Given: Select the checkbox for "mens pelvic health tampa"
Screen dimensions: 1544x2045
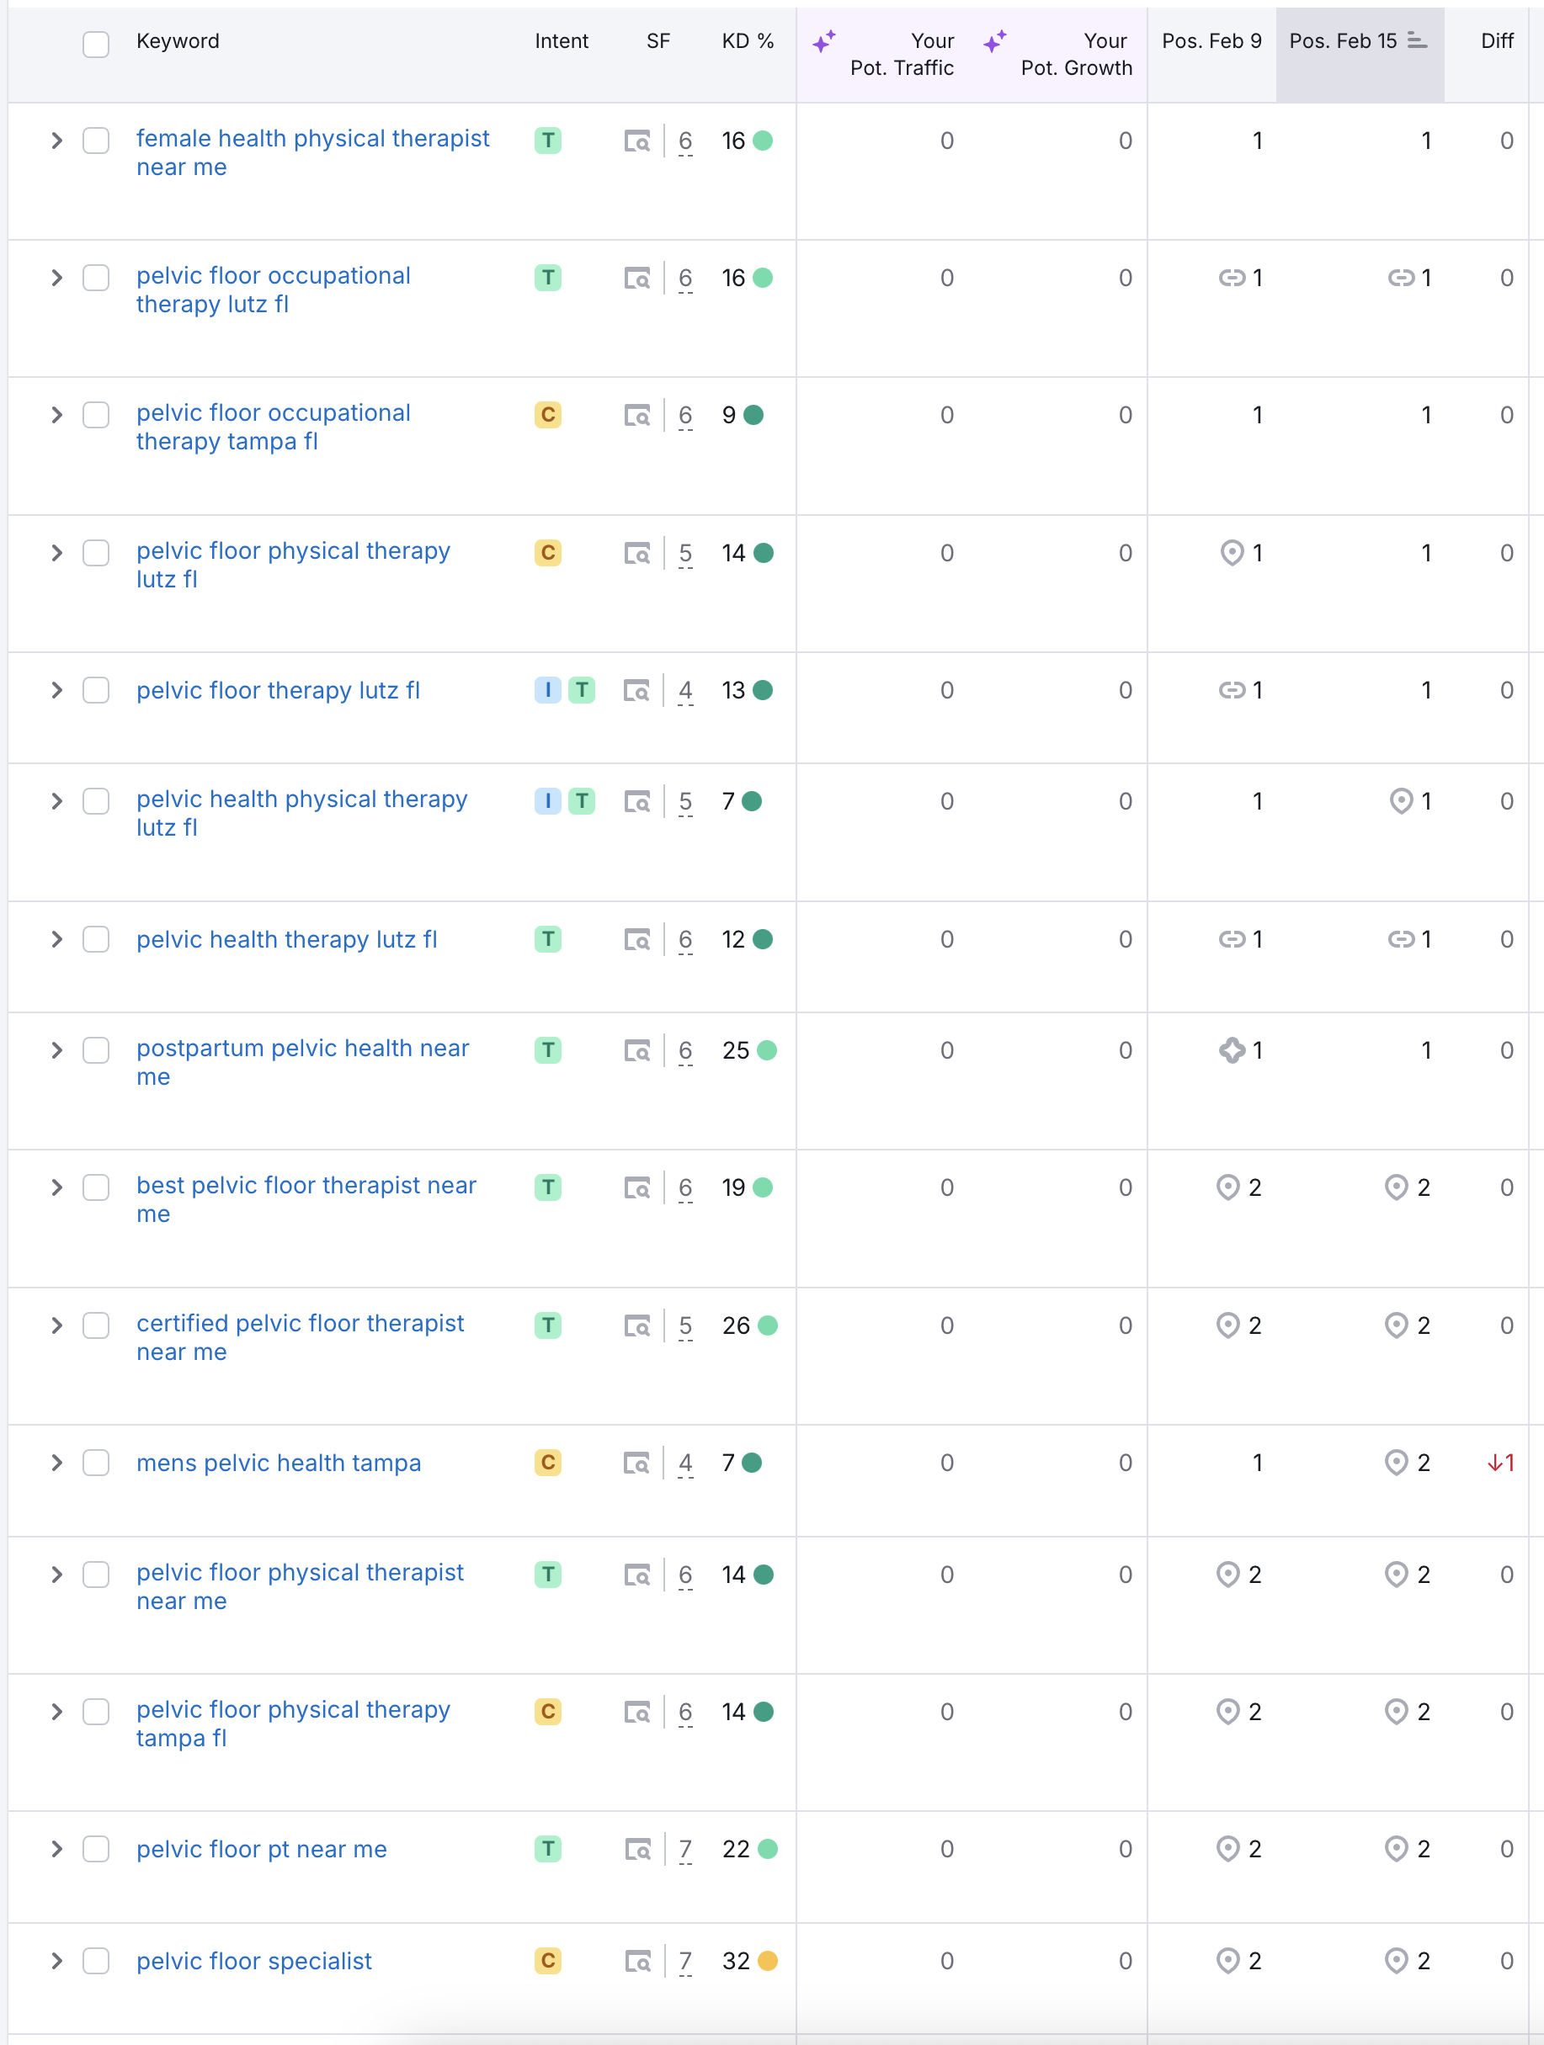Looking at the screenshot, I should tap(96, 1463).
